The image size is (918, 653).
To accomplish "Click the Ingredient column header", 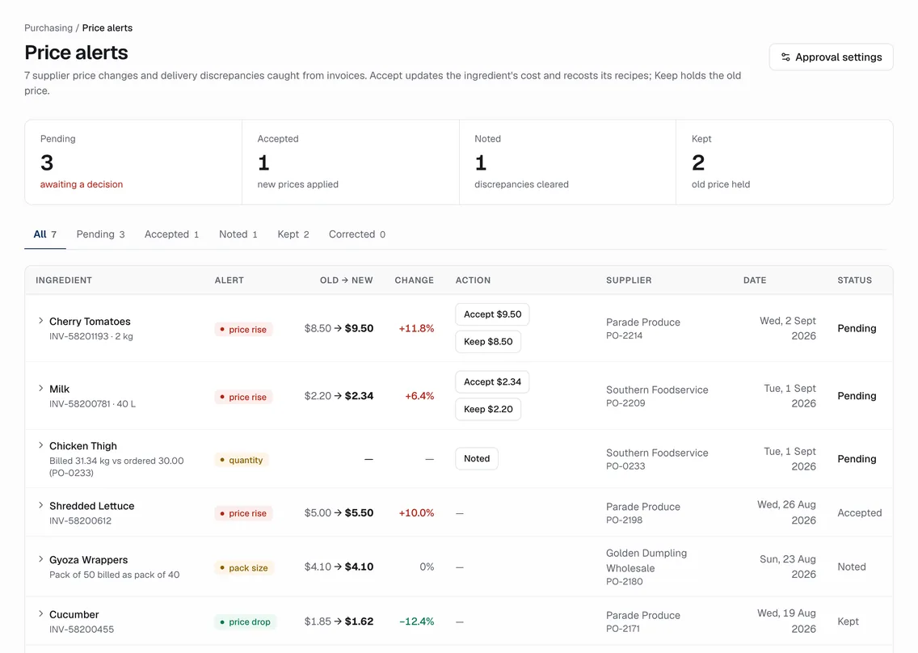I will (64, 280).
